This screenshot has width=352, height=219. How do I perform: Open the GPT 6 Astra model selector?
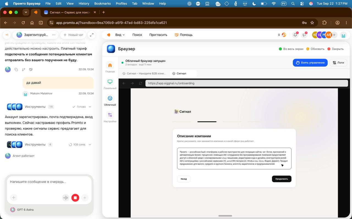22,210
